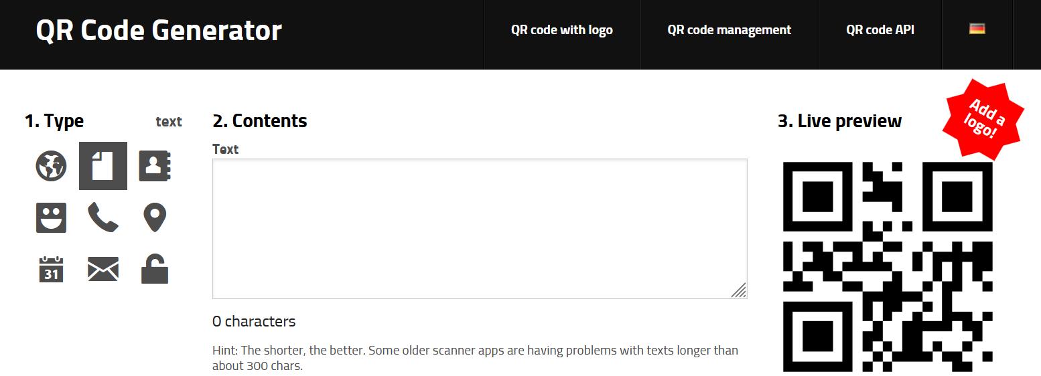Click the generated QR code preview image
This screenshot has height=376, width=1041.
click(x=888, y=266)
